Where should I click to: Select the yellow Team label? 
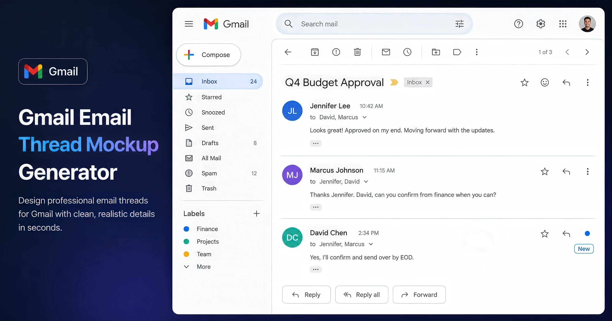point(197,254)
